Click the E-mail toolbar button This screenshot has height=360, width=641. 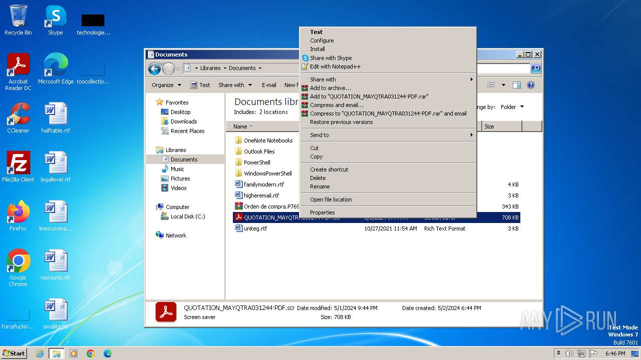click(269, 85)
